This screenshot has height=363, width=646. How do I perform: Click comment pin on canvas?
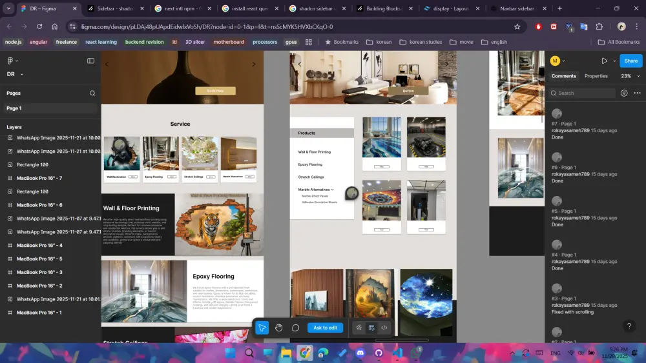click(x=351, y=193)
